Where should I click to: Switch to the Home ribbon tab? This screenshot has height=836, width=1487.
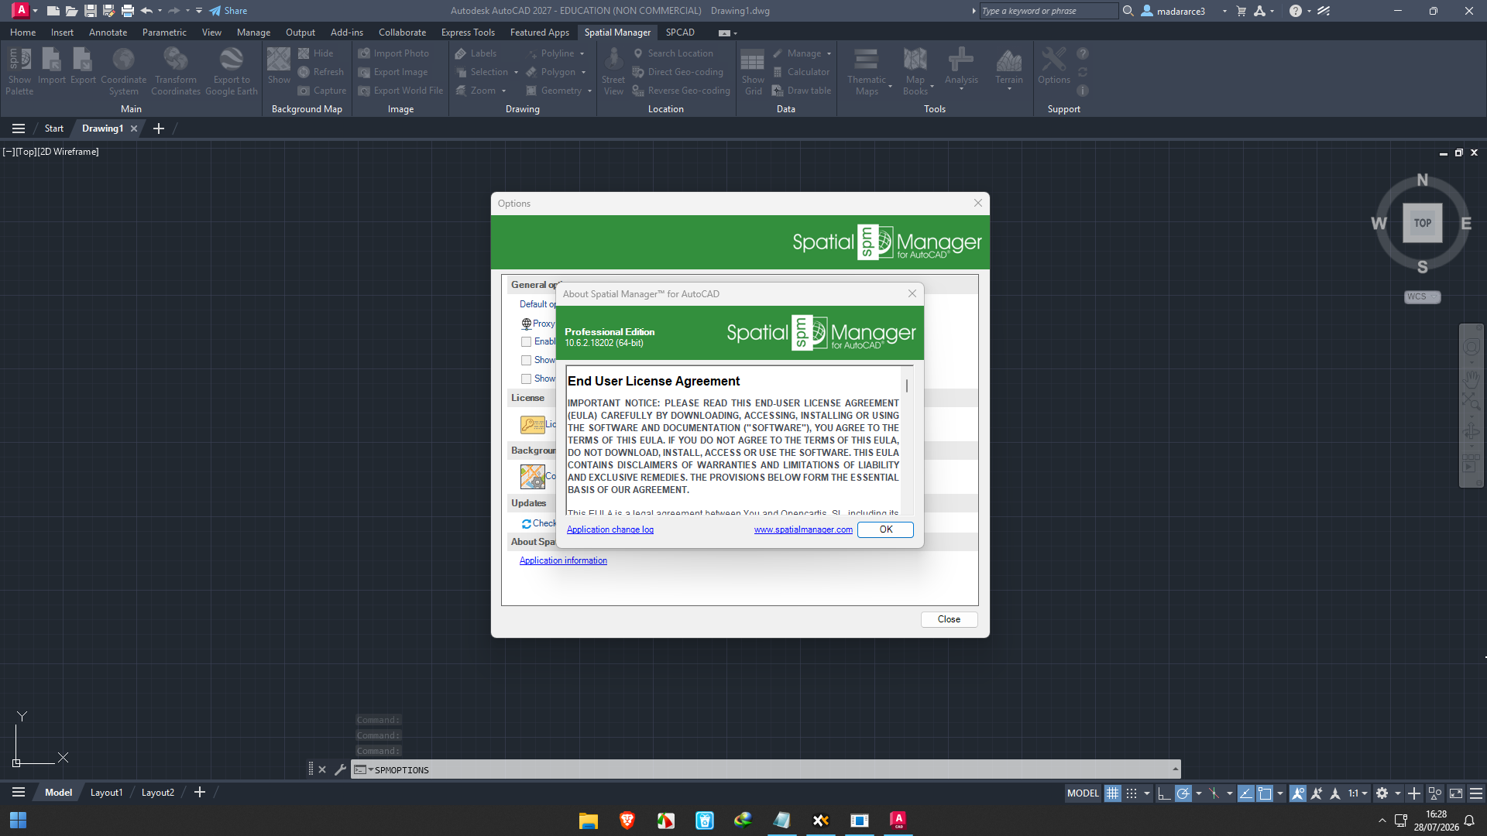coord(22,33)
